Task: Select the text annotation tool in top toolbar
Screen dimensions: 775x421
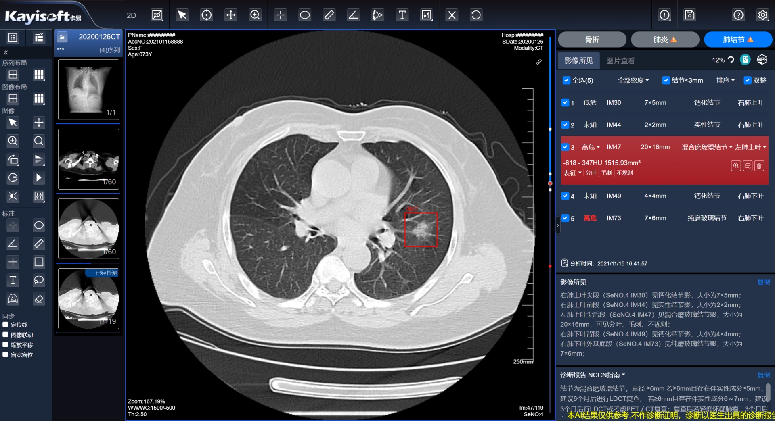Action: click(x=402, y=15)
